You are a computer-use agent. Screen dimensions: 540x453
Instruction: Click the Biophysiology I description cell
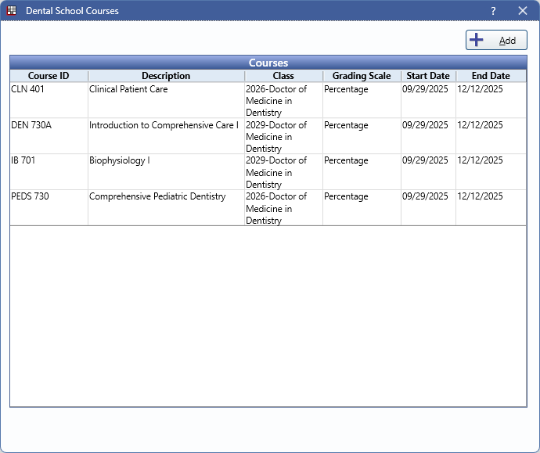pos(120,161)
